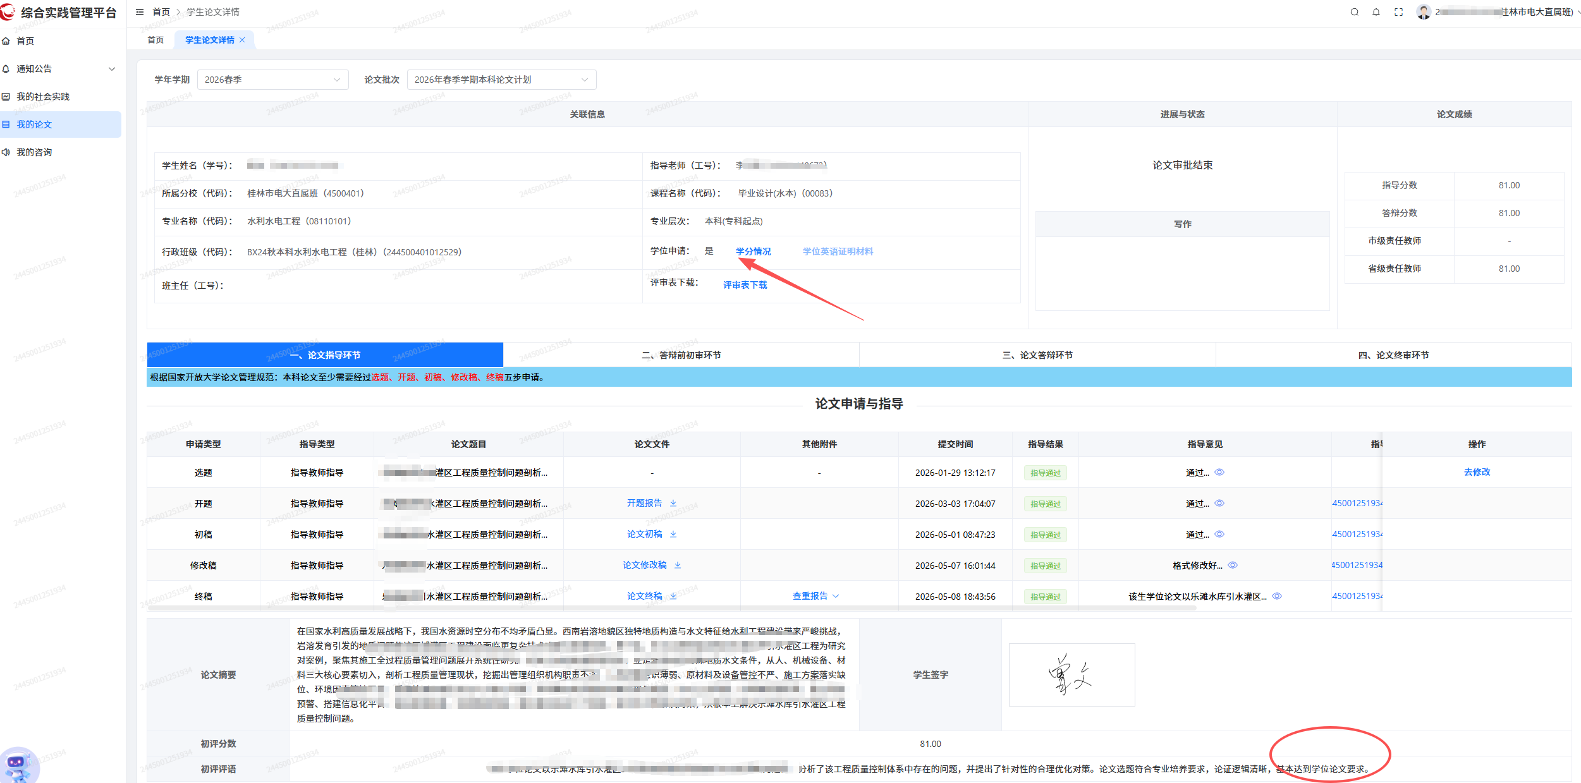Open the chatbot robot assistant icon
Screen dimensions: 1581x783
click(x=19, y=765)
